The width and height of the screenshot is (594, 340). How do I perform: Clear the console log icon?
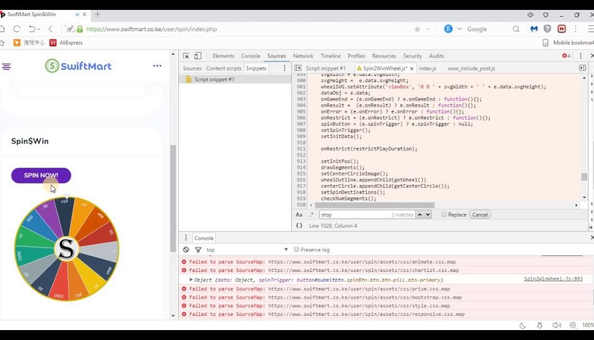coord(186,250)
